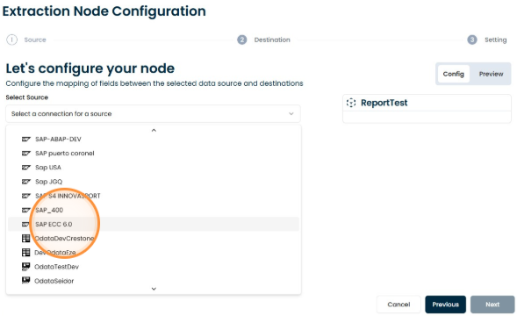Click the ReportTest node title
Viewport: 517px width, 316px height.
coord(384,103)
